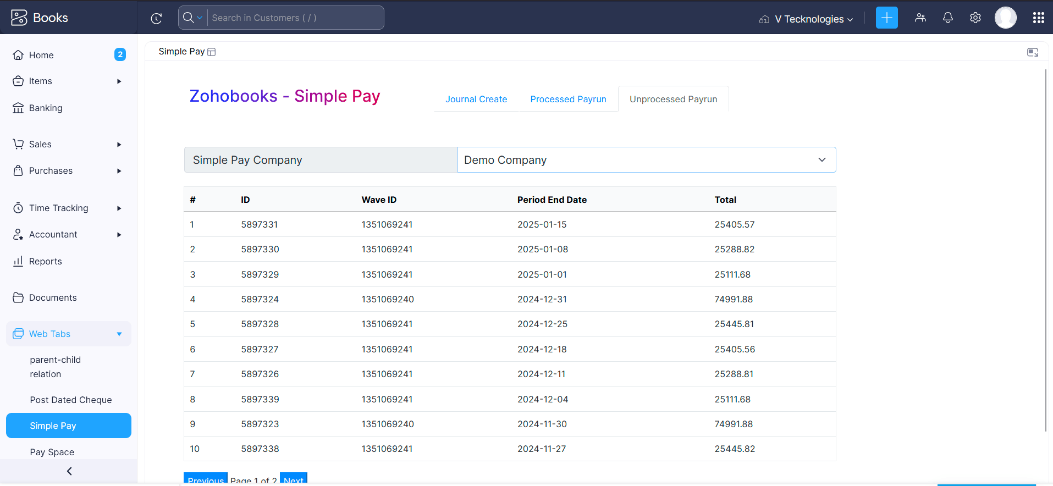Click the top-right page feedback icon
The height and width of the screenshot is (486, 1053).
(x=1032, y=52)
